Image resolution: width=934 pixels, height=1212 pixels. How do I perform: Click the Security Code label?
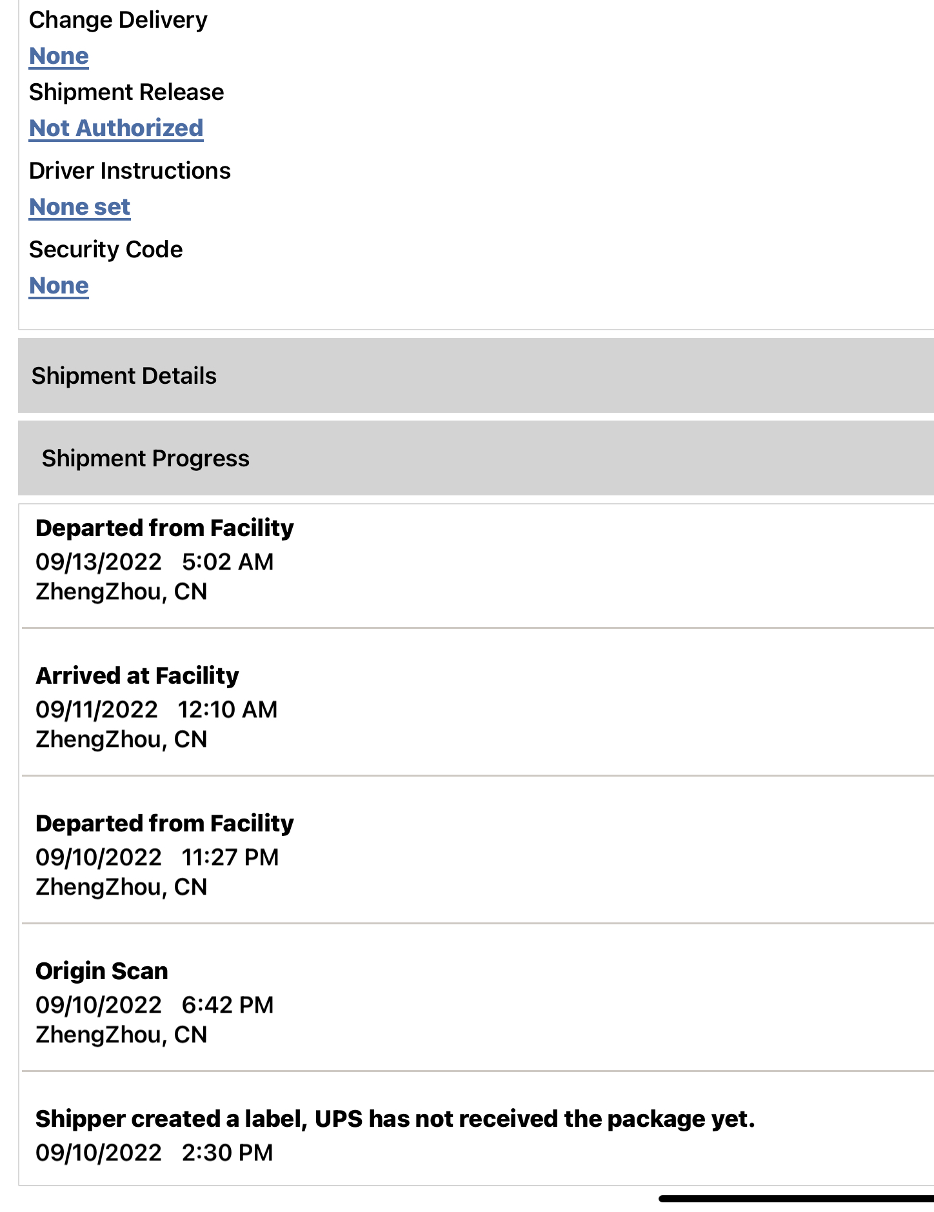pos(106,250)
